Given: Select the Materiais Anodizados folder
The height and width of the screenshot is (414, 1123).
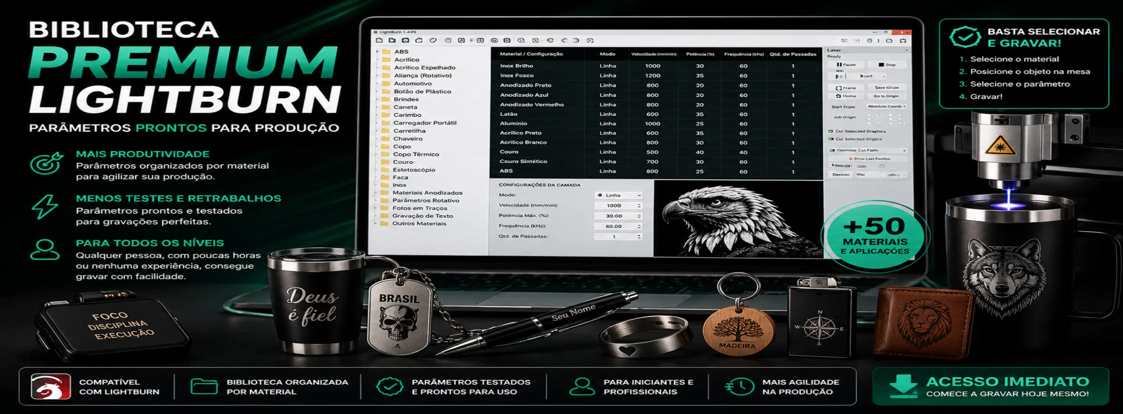Looking at the screenshot, I should [422, 193].
